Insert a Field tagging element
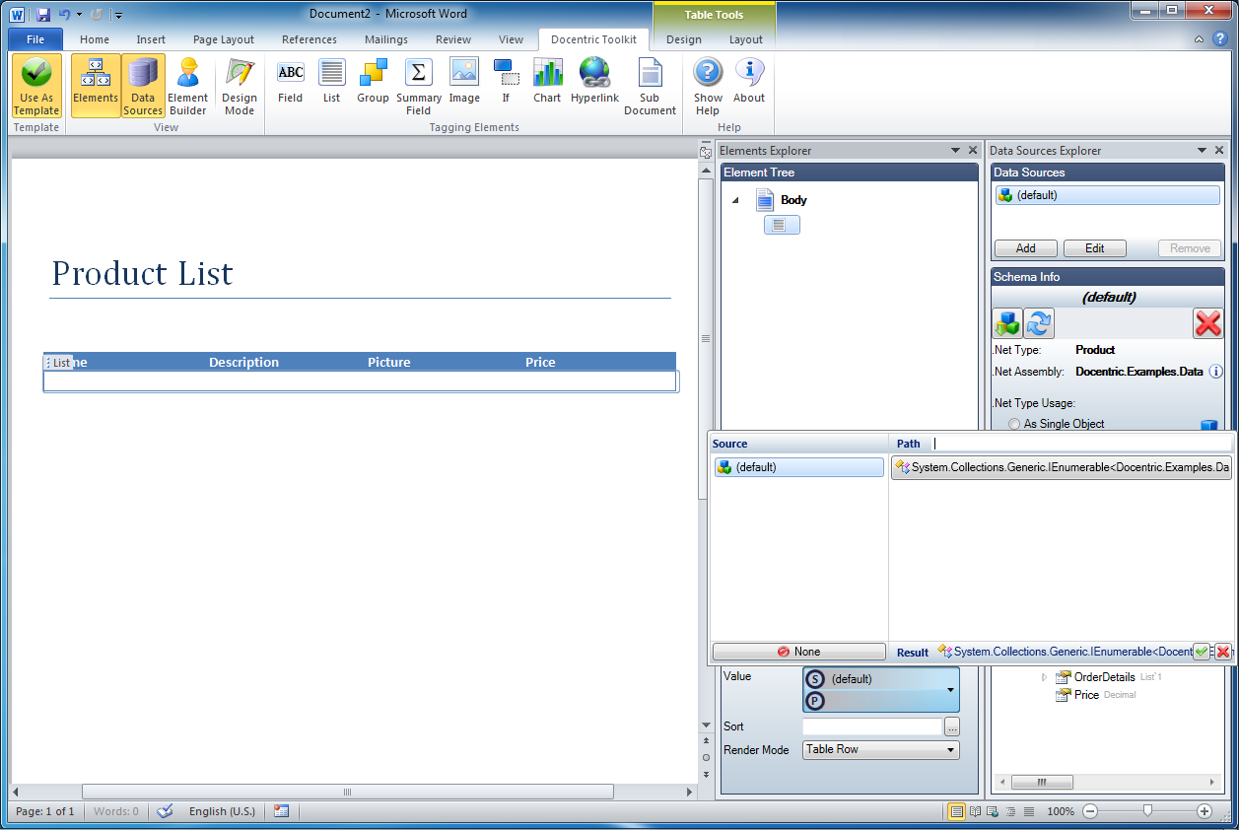 291,81
